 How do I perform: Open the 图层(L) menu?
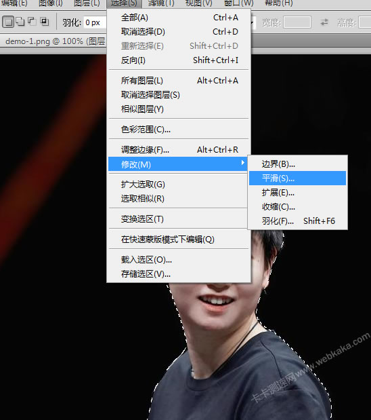point(87,3)
